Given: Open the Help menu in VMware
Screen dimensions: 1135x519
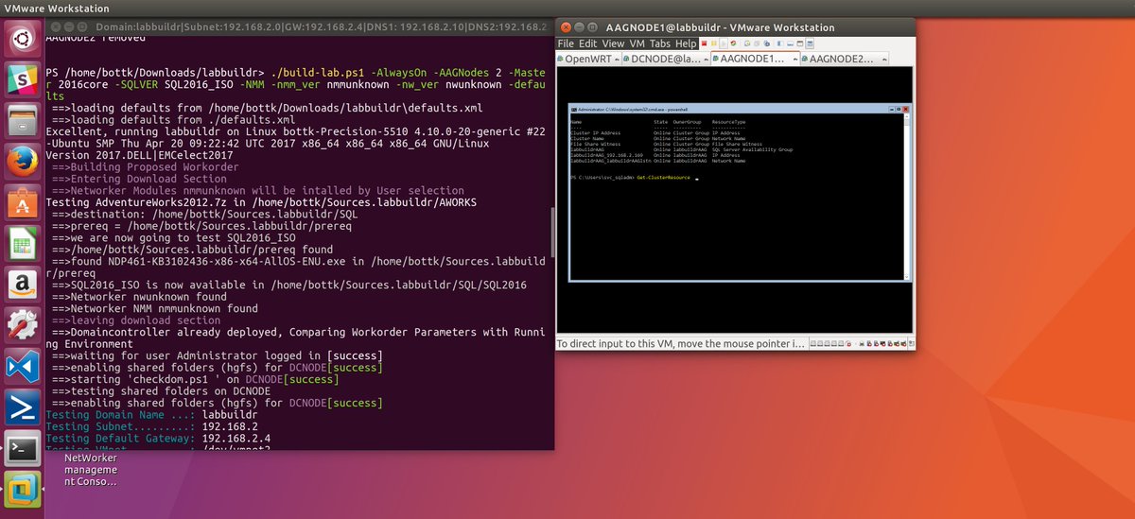Looking at the screenshot, I should [686, 43].
